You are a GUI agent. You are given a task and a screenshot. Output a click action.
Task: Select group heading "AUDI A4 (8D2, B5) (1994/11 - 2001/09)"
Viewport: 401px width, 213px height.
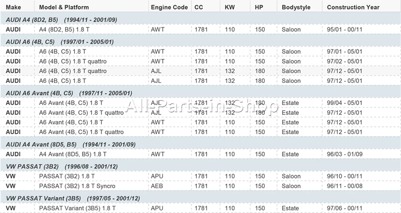61,20
